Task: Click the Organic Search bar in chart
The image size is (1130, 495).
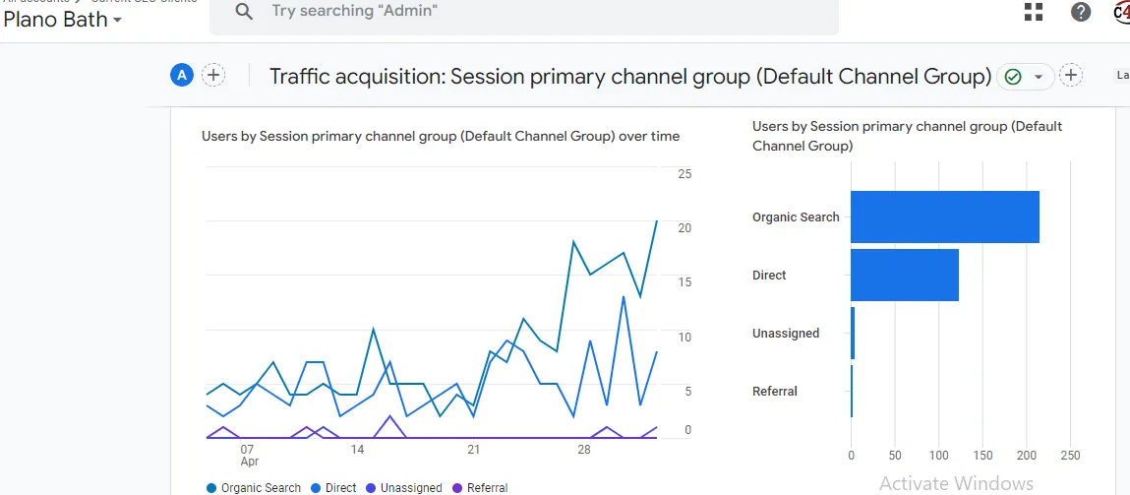Action: coord(945,217)
